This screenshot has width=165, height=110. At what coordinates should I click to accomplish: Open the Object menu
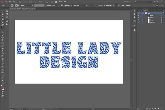pos(15,2)
